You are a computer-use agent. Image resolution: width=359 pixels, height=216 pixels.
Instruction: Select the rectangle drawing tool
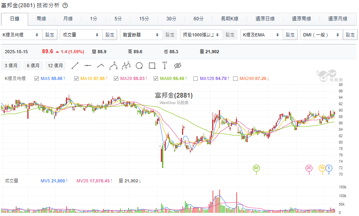coord(152,66)
